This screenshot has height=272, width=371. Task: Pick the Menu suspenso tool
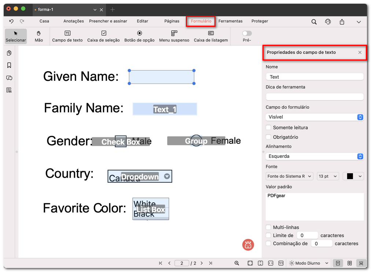(174, 36)
